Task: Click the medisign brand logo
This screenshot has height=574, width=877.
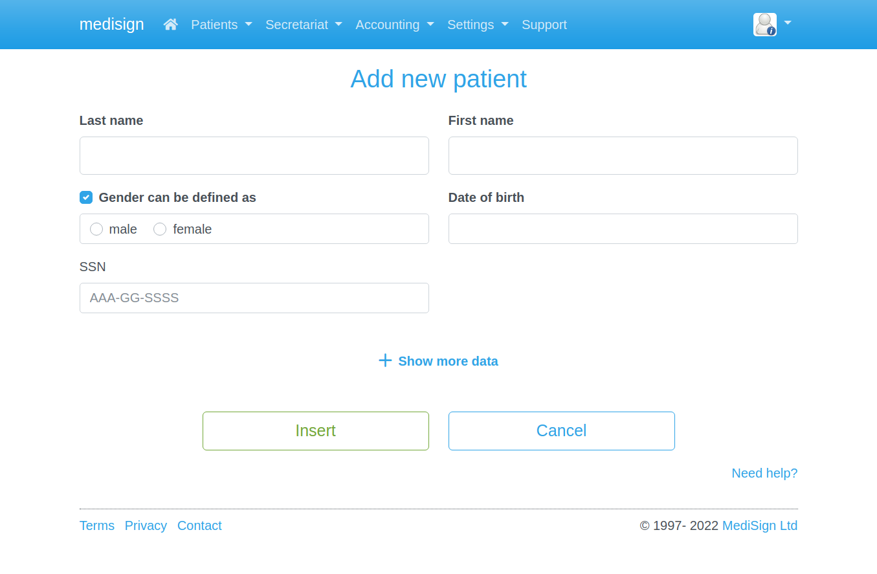Action: pos(111,24)
